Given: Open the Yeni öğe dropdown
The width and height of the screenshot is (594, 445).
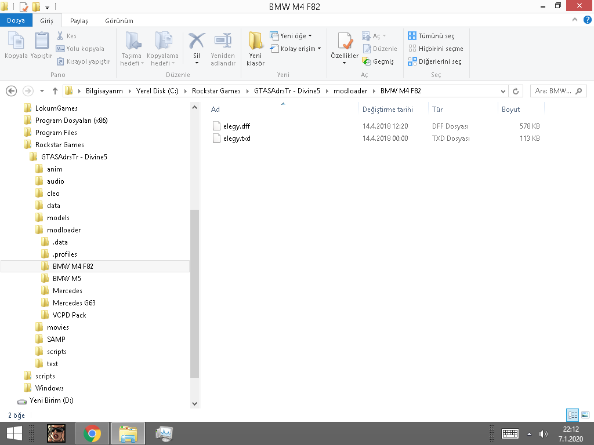Looking at the screenshot, I should point(291,36).
